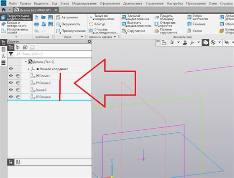
Task: Select the Спираль цилиндрическая tool
Action: [104, 31]
